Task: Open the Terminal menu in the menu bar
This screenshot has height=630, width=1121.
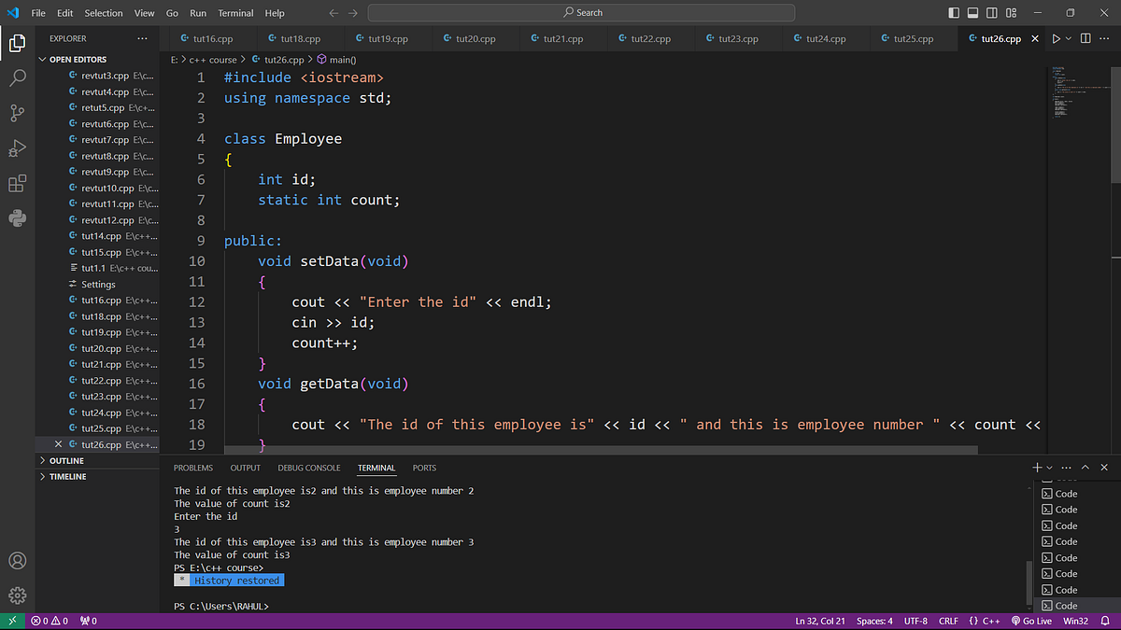Action: tap(234, 12)
